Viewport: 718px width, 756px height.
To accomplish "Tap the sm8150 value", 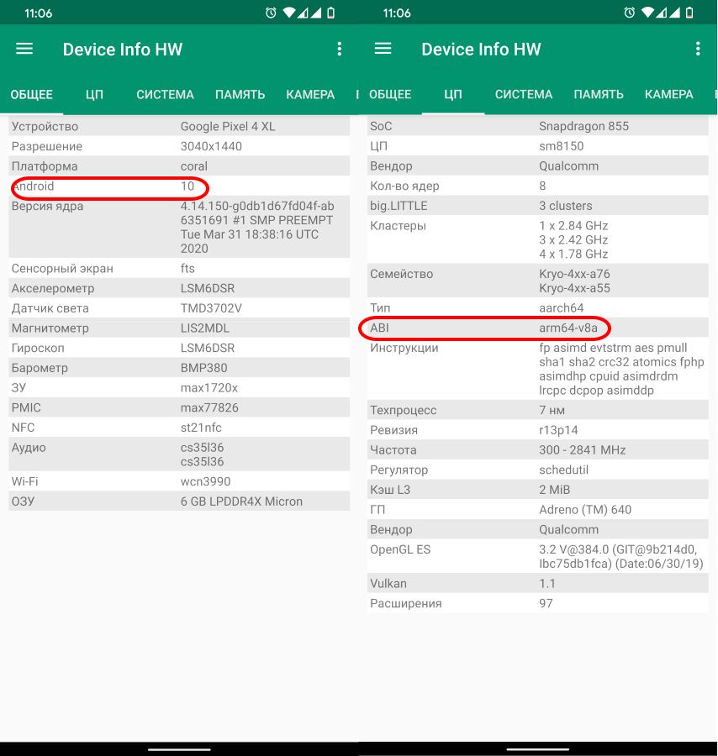I will click(561, 146).
